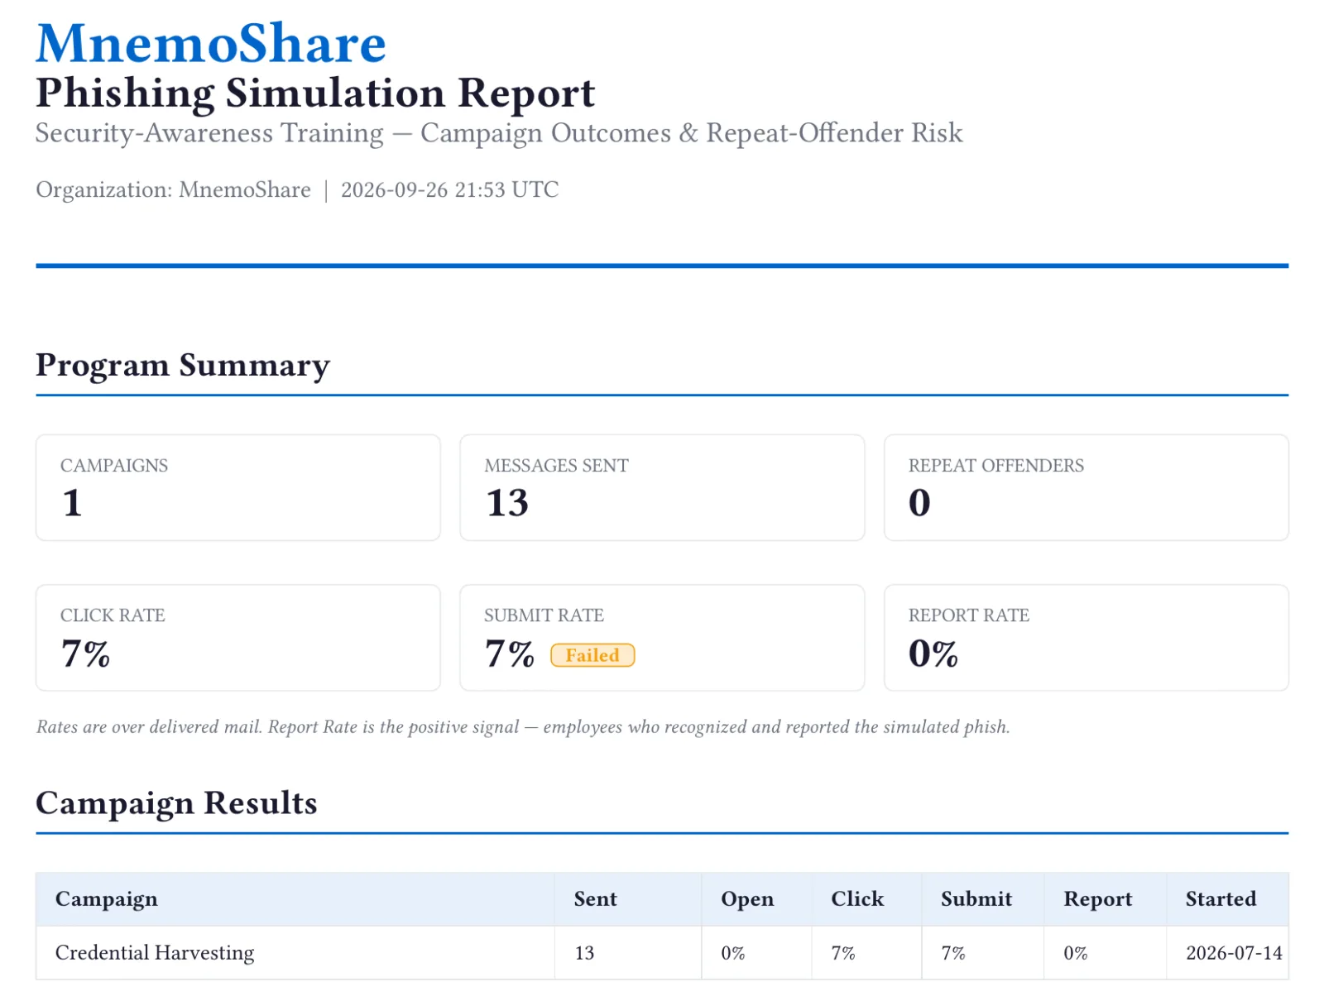Select the Click Rate value 7%
Viewport: 1324px width, 1001px height.
(85, 654)
